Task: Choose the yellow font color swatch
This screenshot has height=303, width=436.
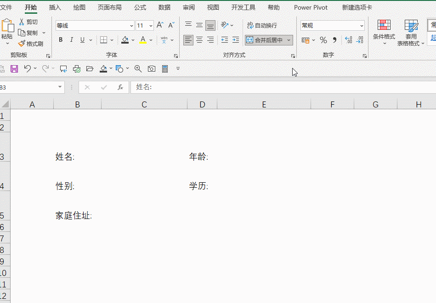Action: pyautogui.click(x=144, y=42)
